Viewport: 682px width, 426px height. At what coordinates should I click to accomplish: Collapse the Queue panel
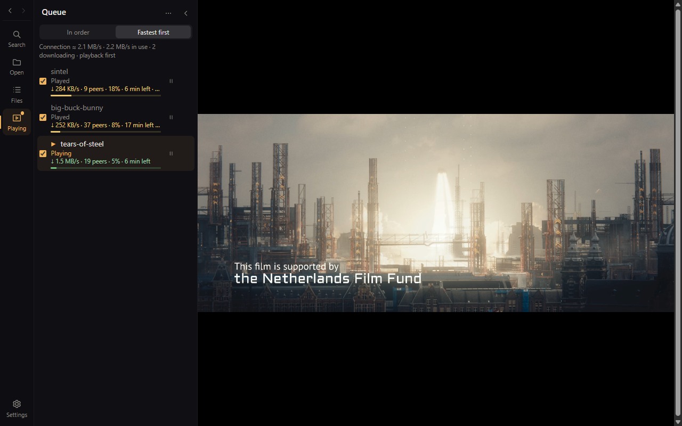point(185,13)
